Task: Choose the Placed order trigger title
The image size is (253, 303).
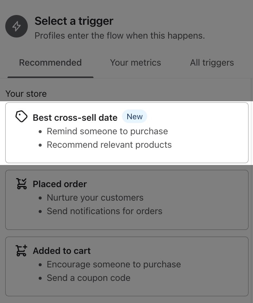Action: coord(60,184)
